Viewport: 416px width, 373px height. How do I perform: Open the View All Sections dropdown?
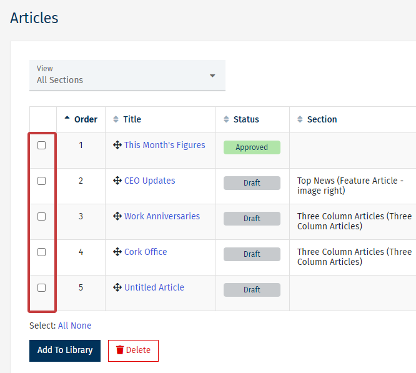tap(127, 75)
